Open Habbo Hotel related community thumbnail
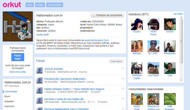Screen dimensions: 190x110 [x=137, y=99]
